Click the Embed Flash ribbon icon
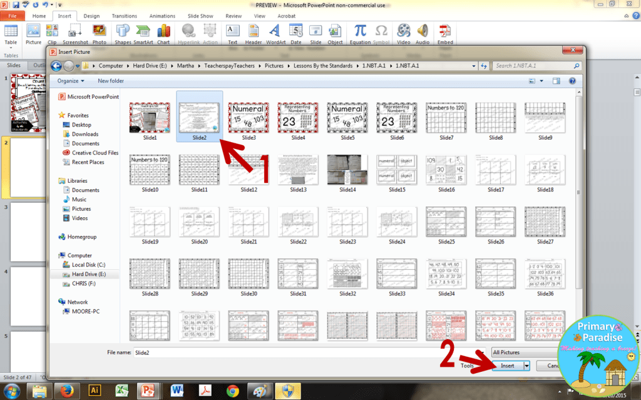 tap(445, 34)
